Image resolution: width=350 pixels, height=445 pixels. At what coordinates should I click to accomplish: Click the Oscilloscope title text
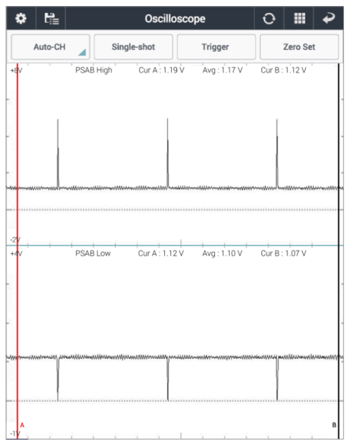pos(175,19)
